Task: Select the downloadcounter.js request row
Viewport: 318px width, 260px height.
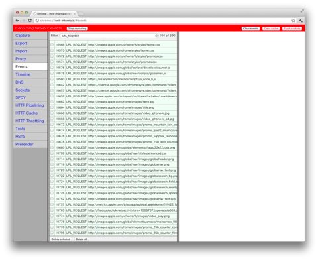Action: coord(113,68)
